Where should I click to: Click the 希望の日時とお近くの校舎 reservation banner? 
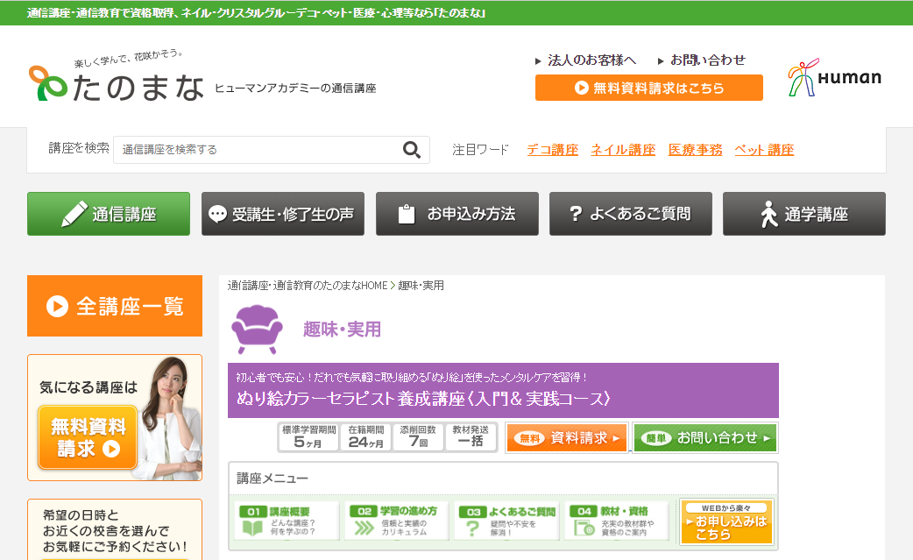[x=115, y=529]
